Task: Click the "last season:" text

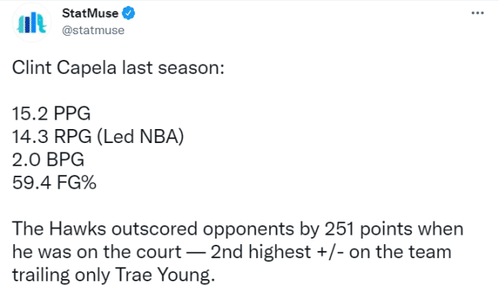Action: [174, 68]
